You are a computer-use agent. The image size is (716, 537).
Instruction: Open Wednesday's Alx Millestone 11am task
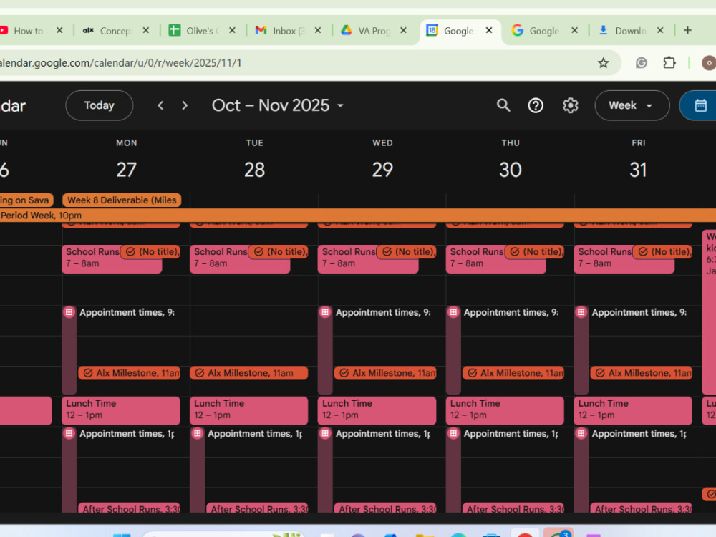385,373
